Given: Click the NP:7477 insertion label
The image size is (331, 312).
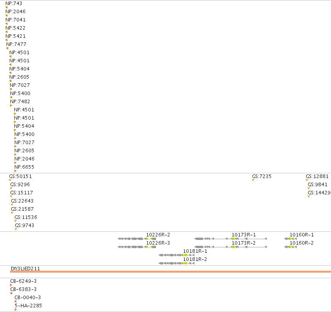Looking at the screenshot, I should tap(16, 44).
